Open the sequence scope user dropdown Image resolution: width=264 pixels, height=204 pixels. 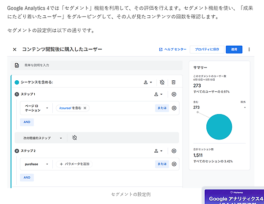pos(148,82)
